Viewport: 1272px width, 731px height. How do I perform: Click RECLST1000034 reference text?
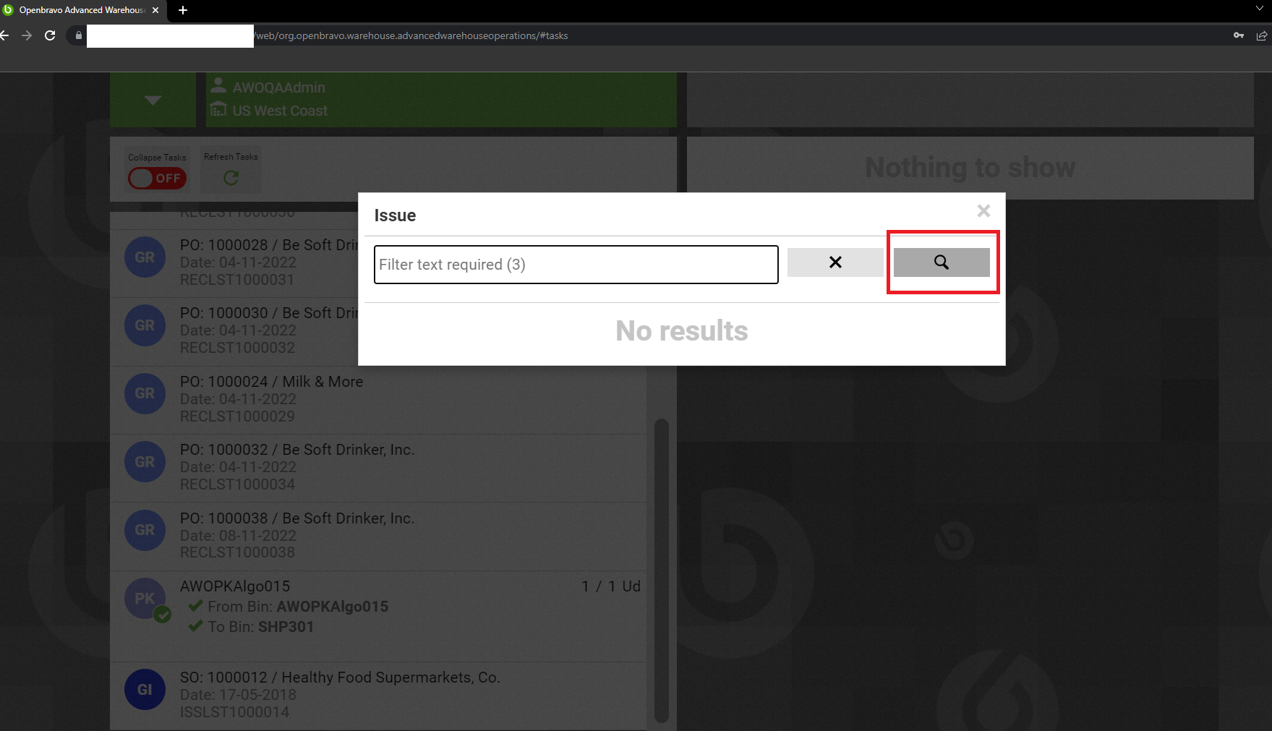click(237, 484)
